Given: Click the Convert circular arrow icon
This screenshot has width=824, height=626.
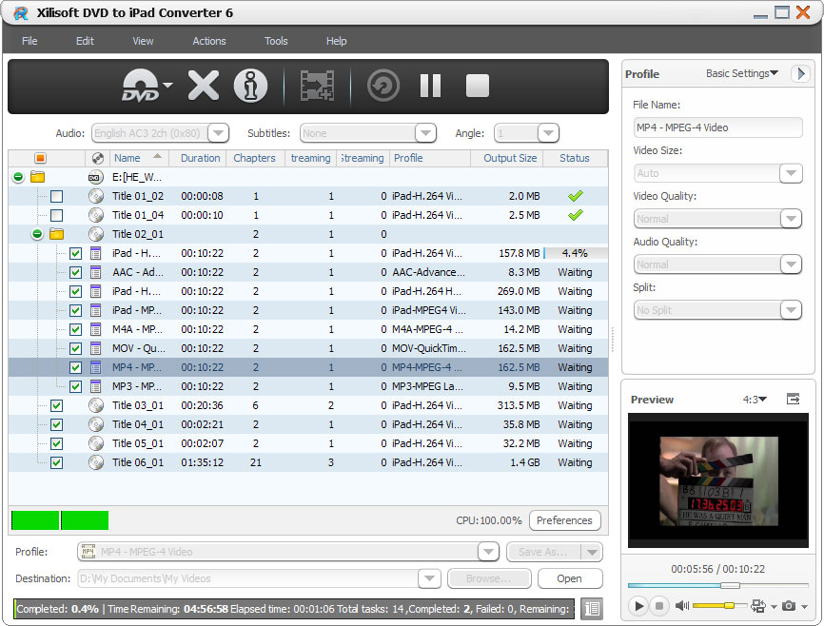Looking at the screenshot, I should [383, 86].
